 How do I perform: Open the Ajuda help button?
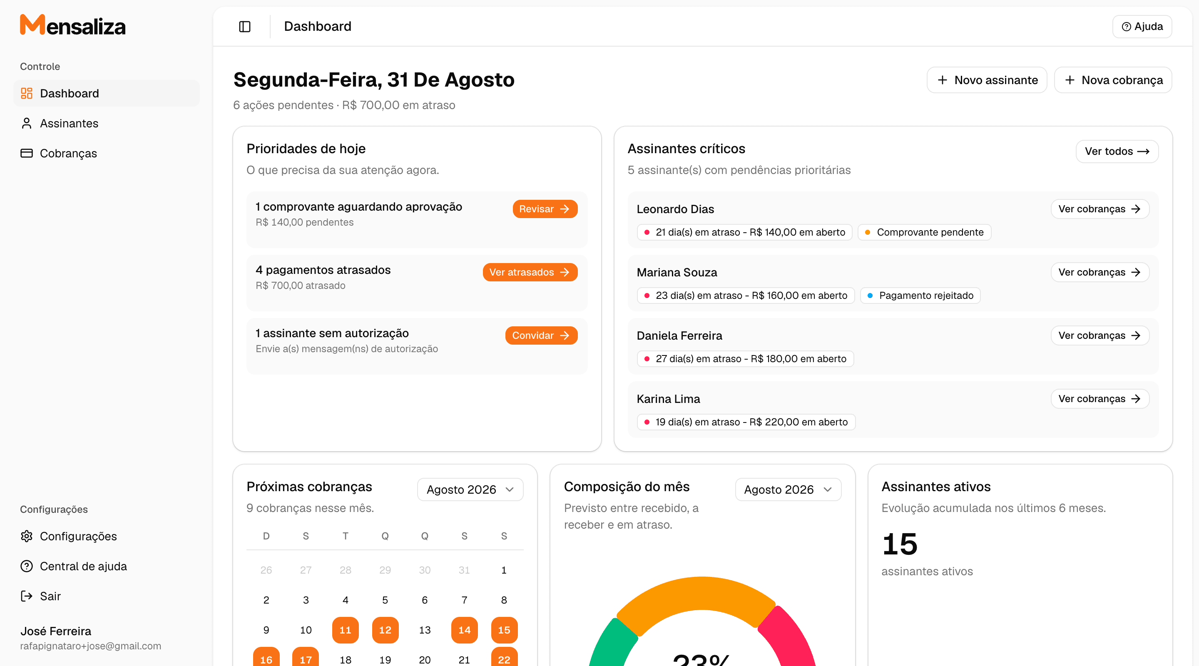pos(1142,27)
